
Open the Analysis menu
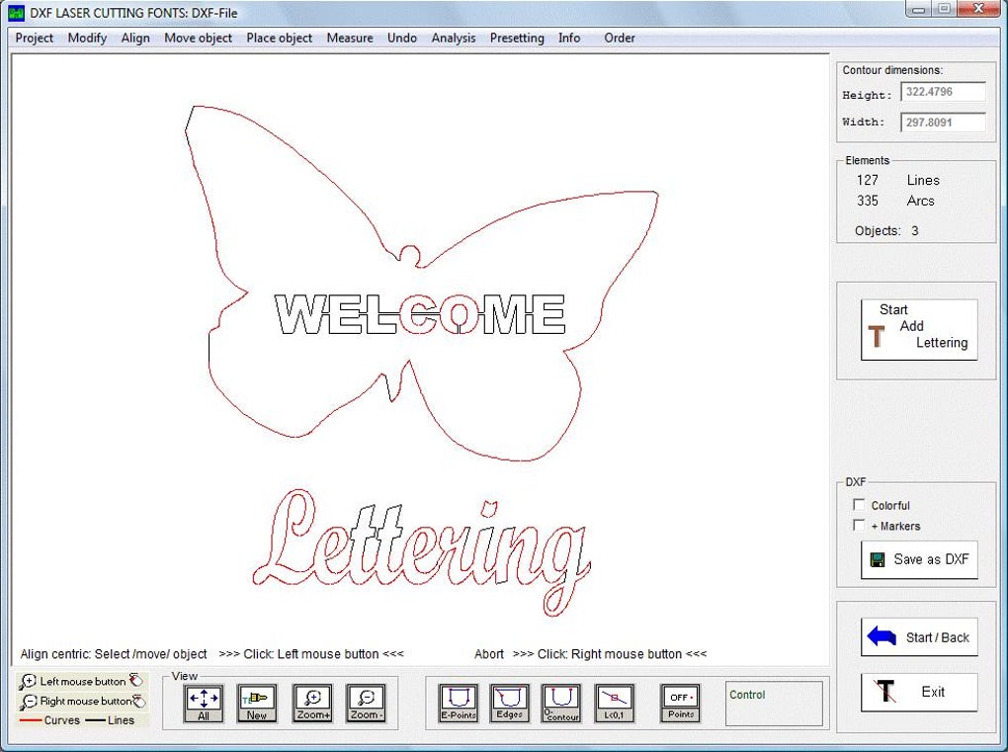pos(454,39)
